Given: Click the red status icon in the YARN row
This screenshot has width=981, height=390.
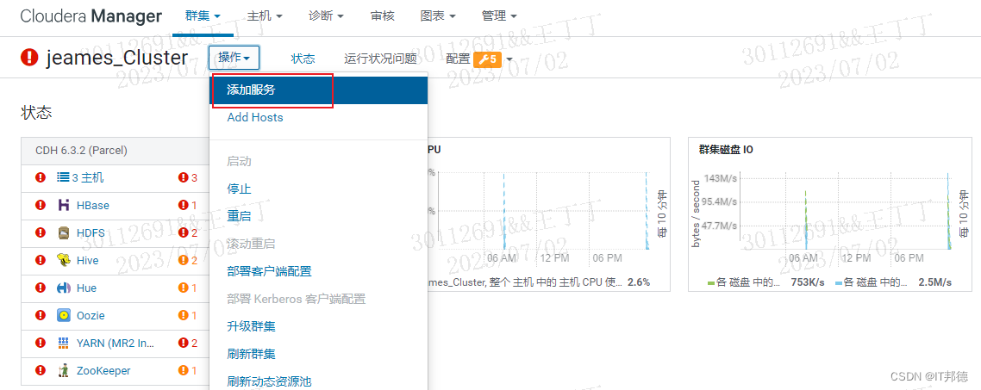Looking at the screenshot, I should 41,343.
